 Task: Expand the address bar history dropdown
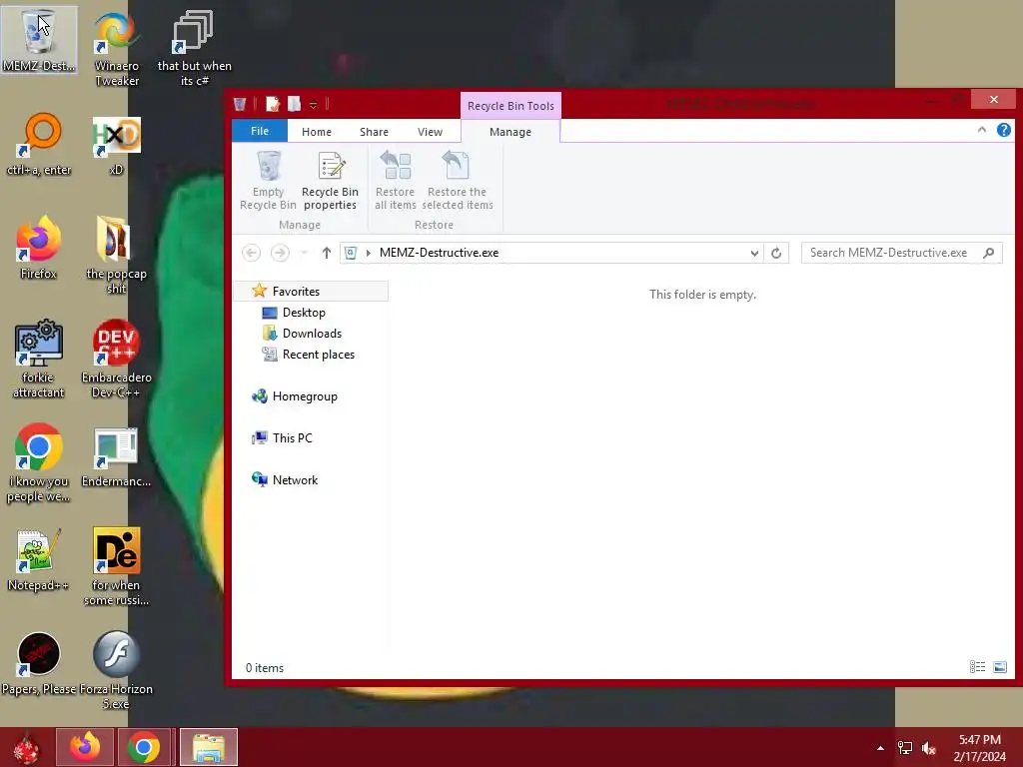(754, 253)
